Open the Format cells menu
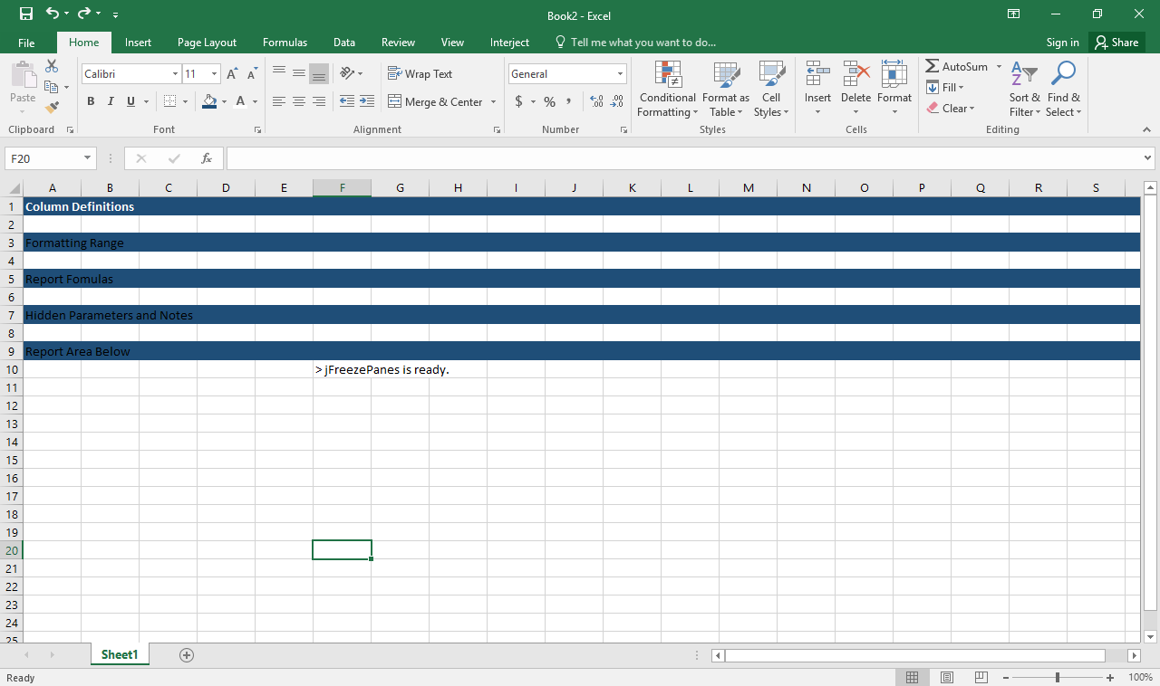Image resolution: width=1160 pixels, height=686 pixels. coord(894,90)
